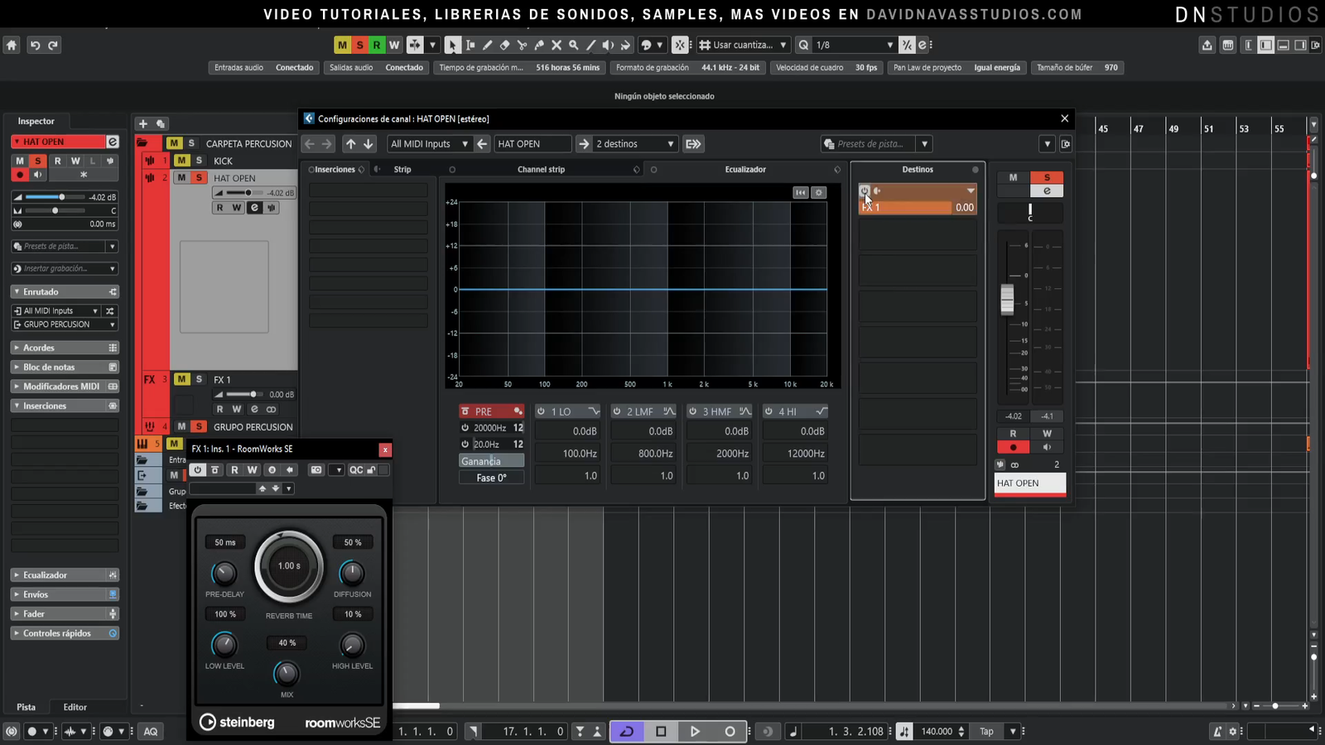Pick the Draw pencil tool
The image size is (1325, 745).
[x=487, y=46]
